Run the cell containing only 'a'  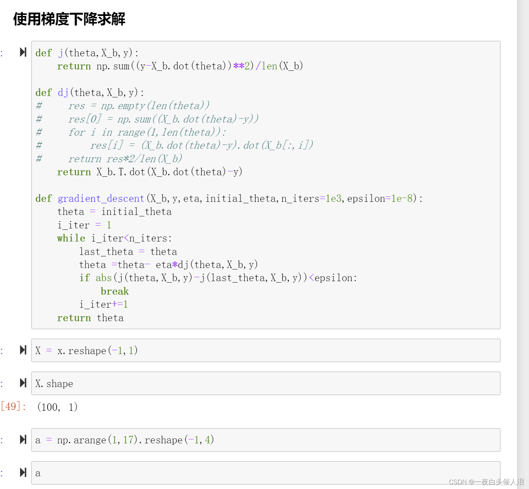click(23, 472)
